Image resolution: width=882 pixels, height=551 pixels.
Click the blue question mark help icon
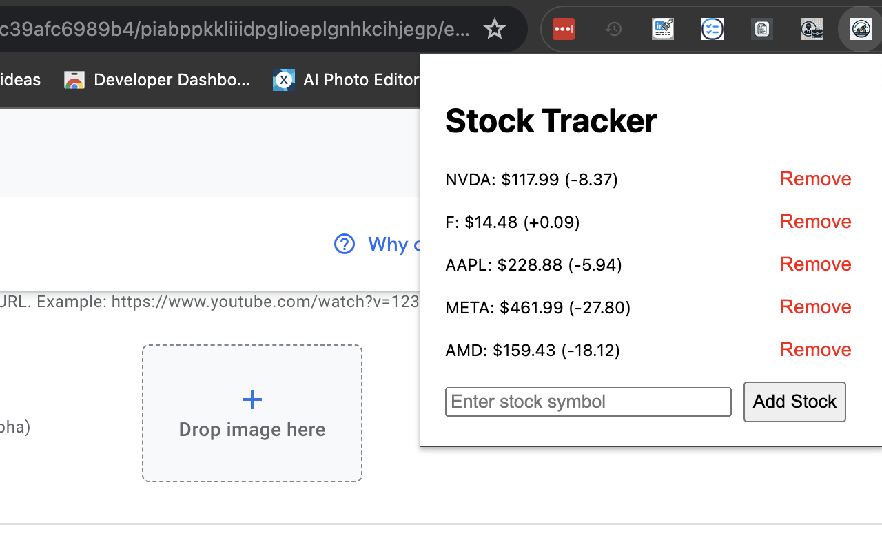345,245
